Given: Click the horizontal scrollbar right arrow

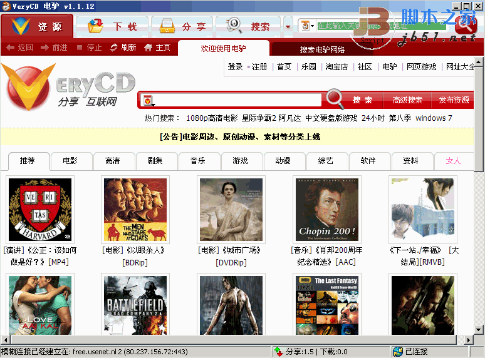Looking at the screenshot, I should click(x=469, y=340).
